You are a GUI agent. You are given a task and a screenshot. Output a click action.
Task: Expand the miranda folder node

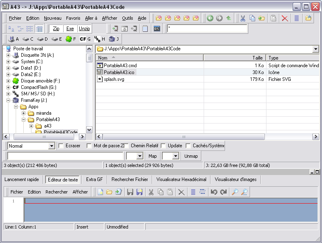(23, 113)
